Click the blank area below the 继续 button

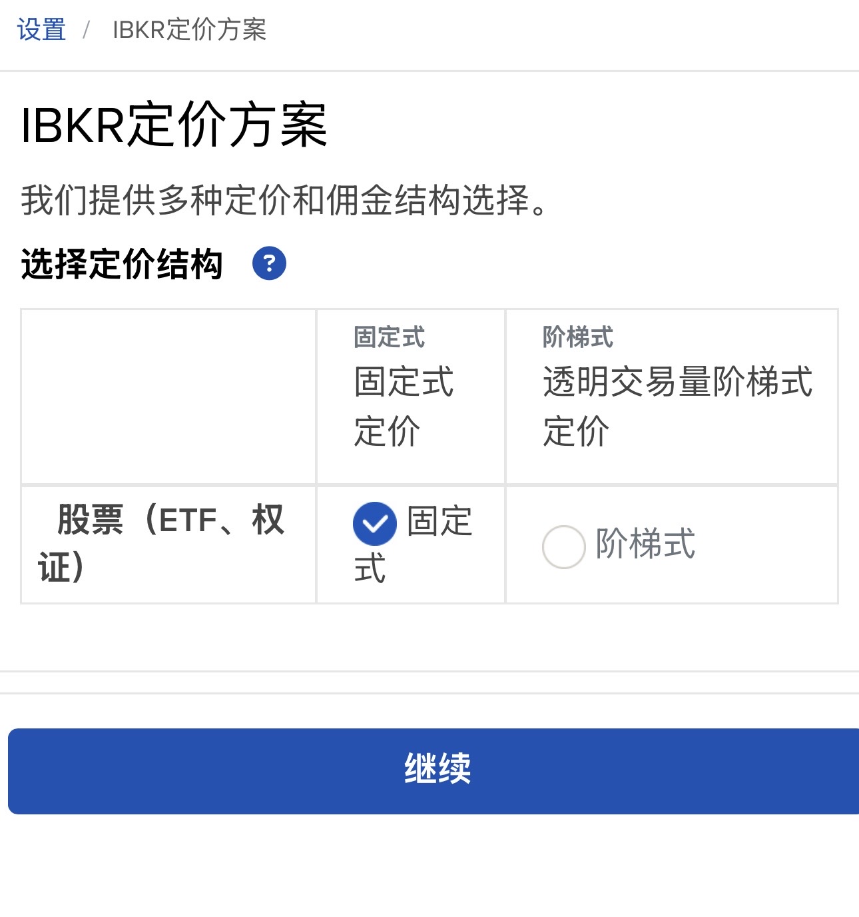[x=429, y=866]
